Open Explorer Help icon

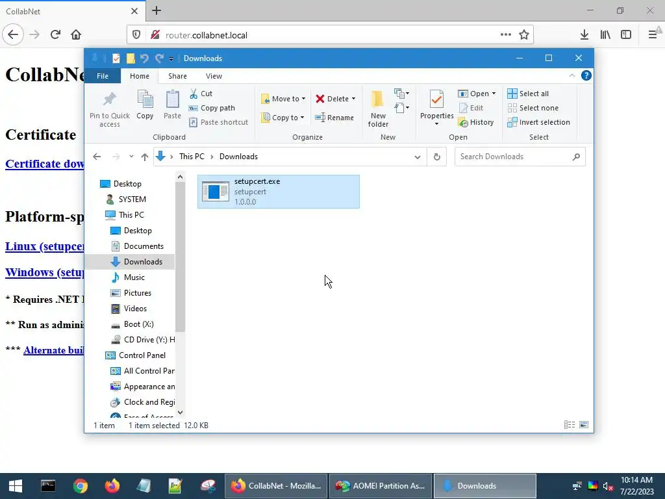pos(586,75)
